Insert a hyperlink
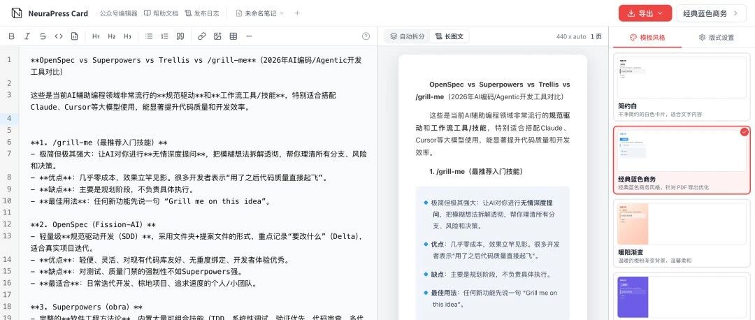Screen dimensions: 755x320 click(202, 36)
